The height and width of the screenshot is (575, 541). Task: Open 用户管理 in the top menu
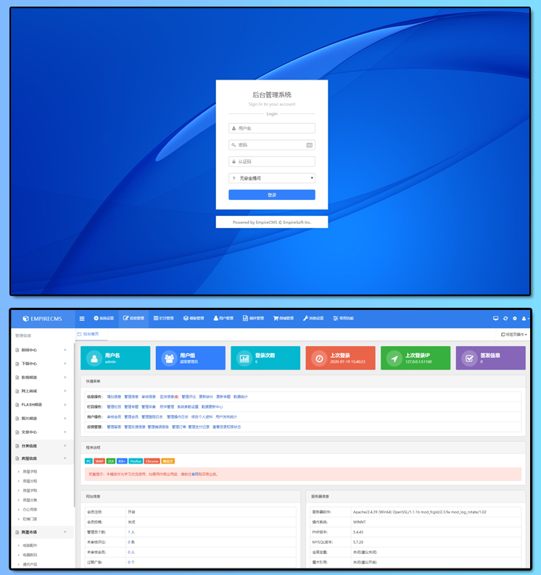tap(222, 318)
